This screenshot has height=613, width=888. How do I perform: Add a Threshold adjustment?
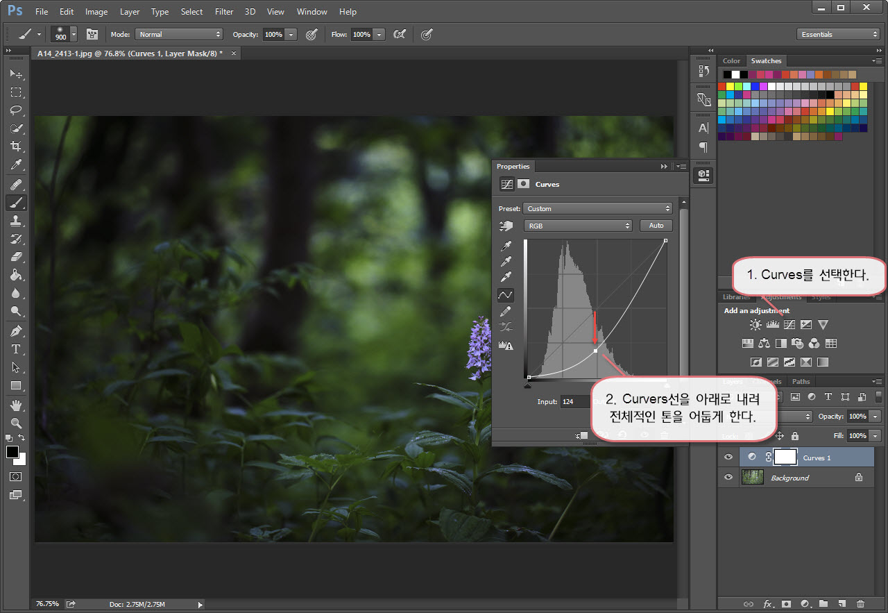pyautogui.click(x=789, y=362)
